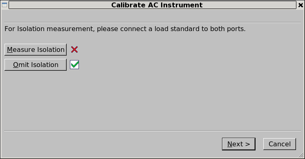Click the resize grip in dialog corner
The width and height of the screenshot is (305, 159).
[301, 155]
